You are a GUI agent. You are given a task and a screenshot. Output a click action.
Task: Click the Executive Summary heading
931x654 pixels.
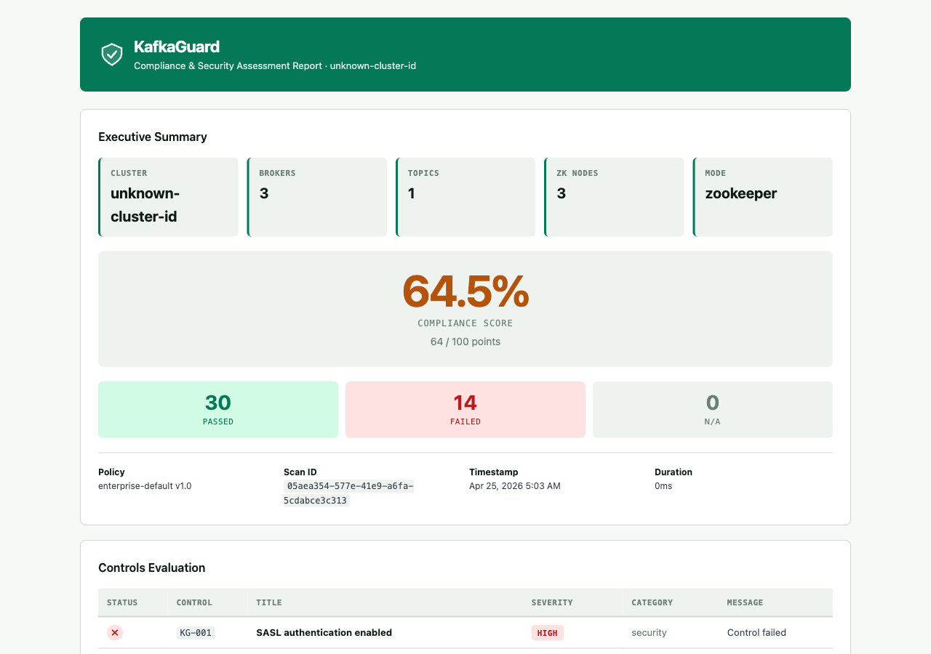(x=153, y=137)
